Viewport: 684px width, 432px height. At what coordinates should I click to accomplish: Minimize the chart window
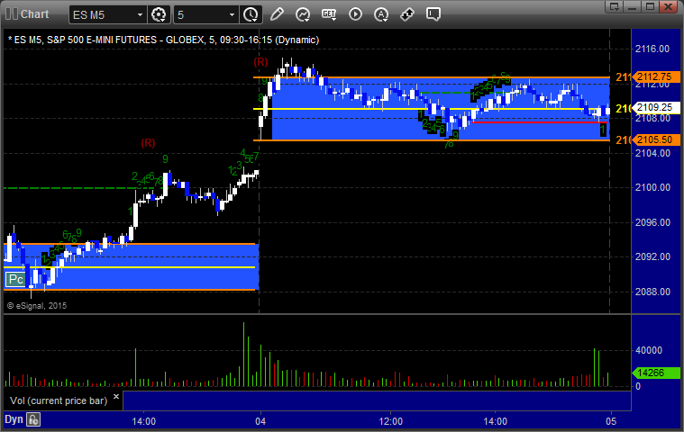pos(632,6)
